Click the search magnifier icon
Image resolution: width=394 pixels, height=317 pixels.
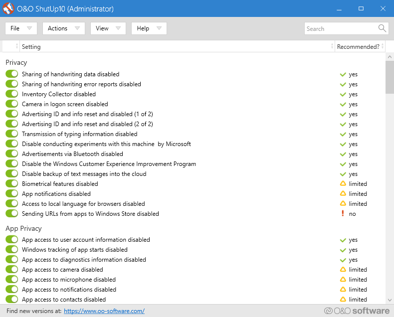pos(382,28)
